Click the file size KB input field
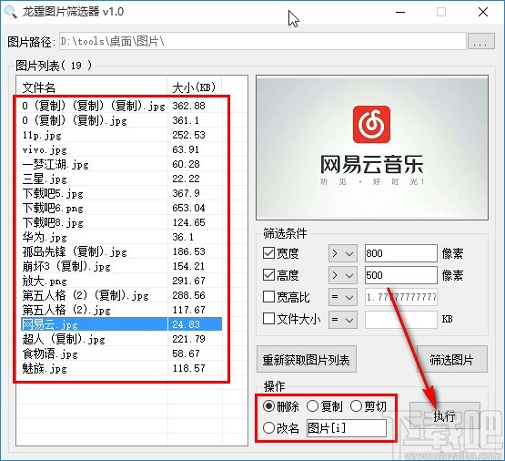 click(x=401, y=320)
